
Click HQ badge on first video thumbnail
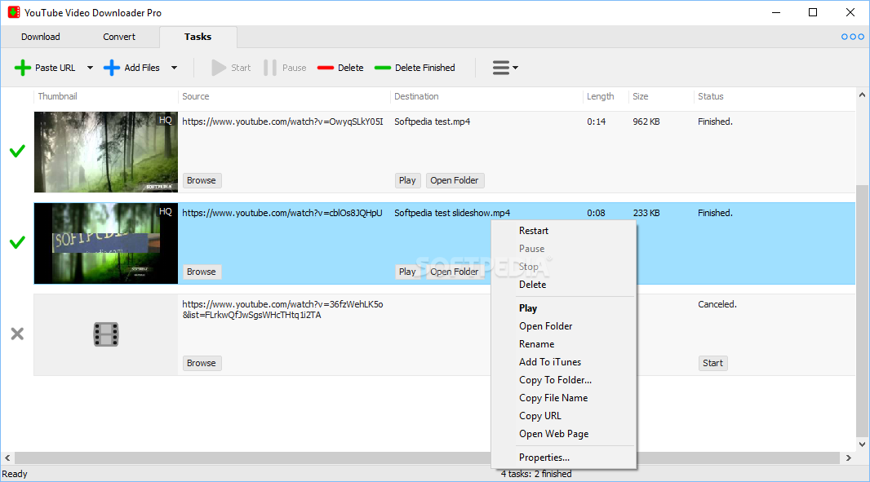(x=166, y=121)
